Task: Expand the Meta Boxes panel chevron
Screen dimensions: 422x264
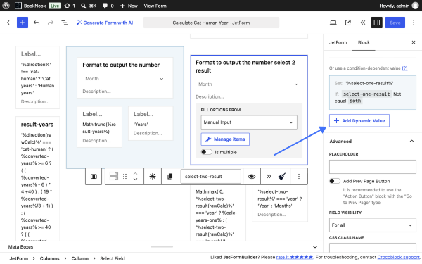Action: pyautogui.click(x=315, y=247)
